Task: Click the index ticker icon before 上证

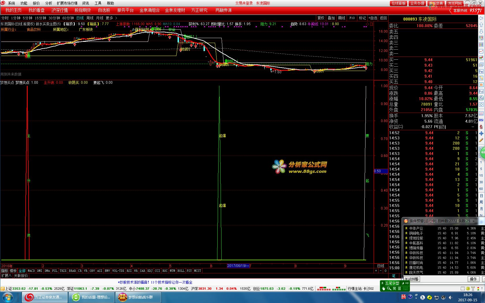Action: (x=2, y=289)
